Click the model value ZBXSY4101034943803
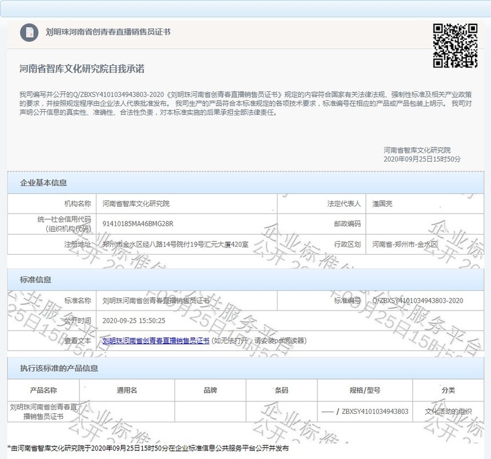Screen dimensions: 491x459 375,412
